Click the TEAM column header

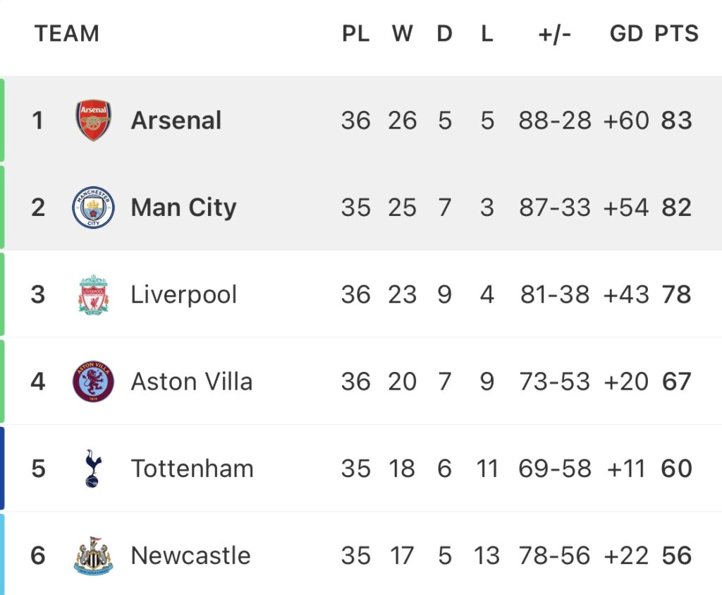[67, 34]
